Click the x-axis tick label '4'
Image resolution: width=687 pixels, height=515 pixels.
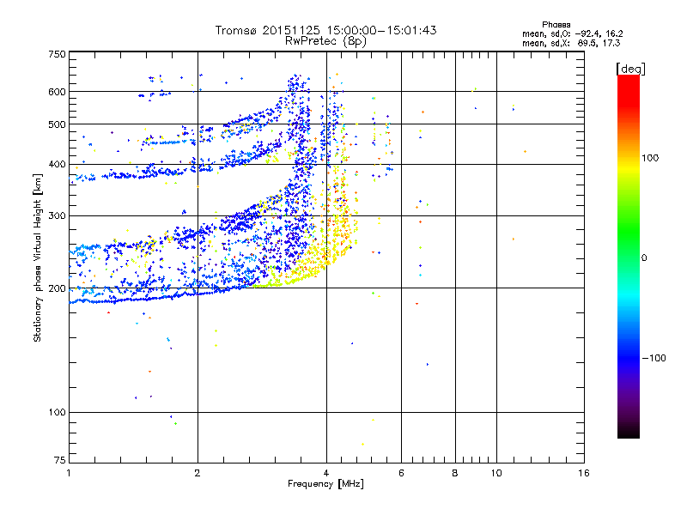(x=326, y=473)
